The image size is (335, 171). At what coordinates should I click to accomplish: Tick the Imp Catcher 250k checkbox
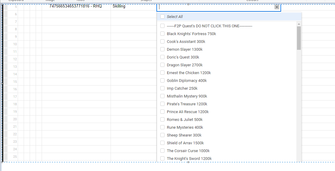[x=162, y=88]
